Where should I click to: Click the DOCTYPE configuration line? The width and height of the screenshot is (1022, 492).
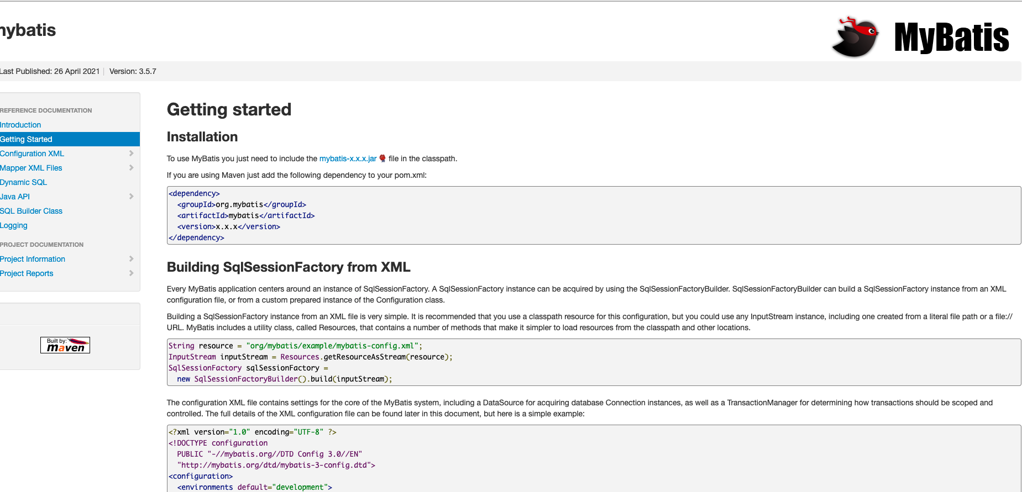(218, 443)
